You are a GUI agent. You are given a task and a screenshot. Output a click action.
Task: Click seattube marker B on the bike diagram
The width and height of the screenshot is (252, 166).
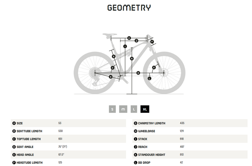pyautogui.click(x=114, y=56)
